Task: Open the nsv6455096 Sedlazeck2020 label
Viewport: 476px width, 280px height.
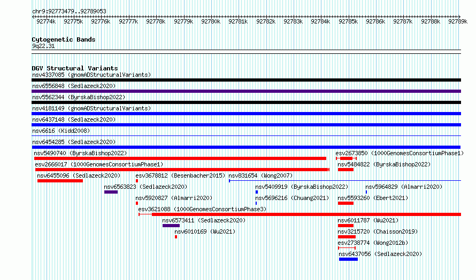Action: (x=79, y=175)
